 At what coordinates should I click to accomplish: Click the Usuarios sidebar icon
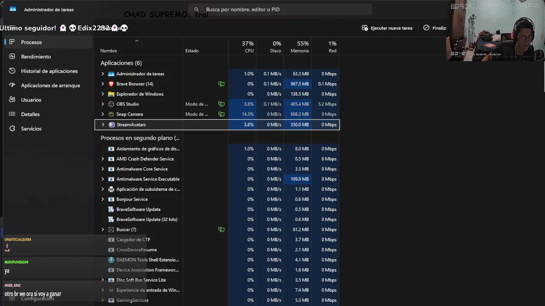(12, 100)
